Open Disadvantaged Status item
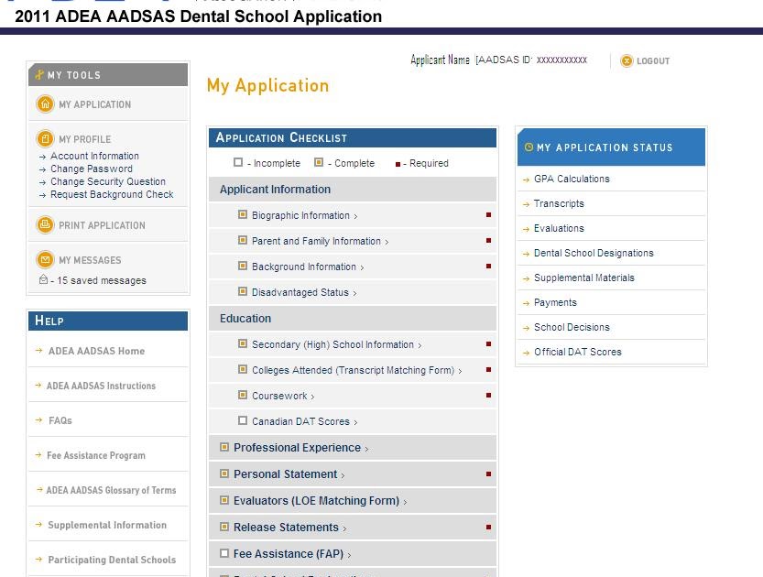Screen dimensions: 763x577 pos(300,292)
